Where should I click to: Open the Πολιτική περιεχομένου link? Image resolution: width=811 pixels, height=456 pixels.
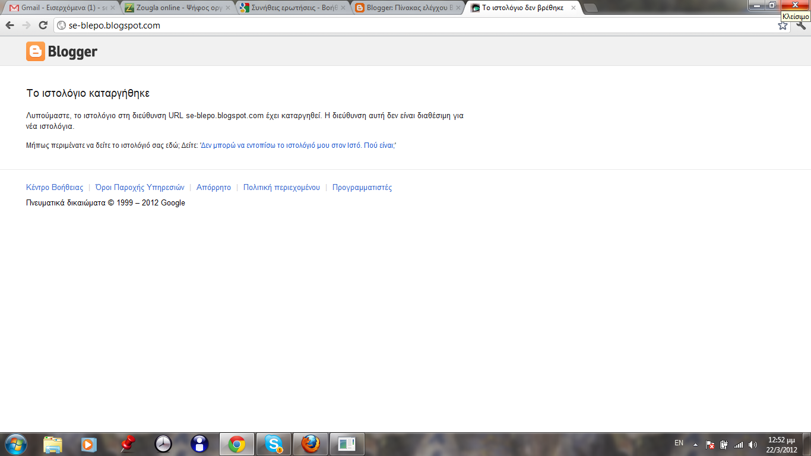point(281,188)
